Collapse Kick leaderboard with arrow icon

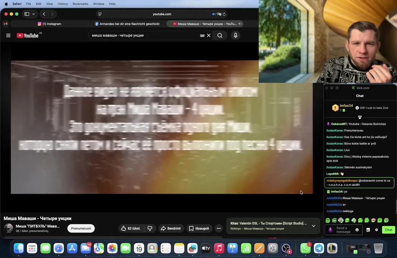pos(359,117)
